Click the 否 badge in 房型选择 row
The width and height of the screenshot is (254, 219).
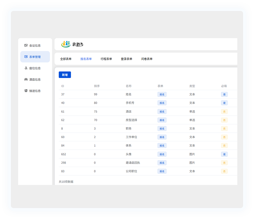224,120
